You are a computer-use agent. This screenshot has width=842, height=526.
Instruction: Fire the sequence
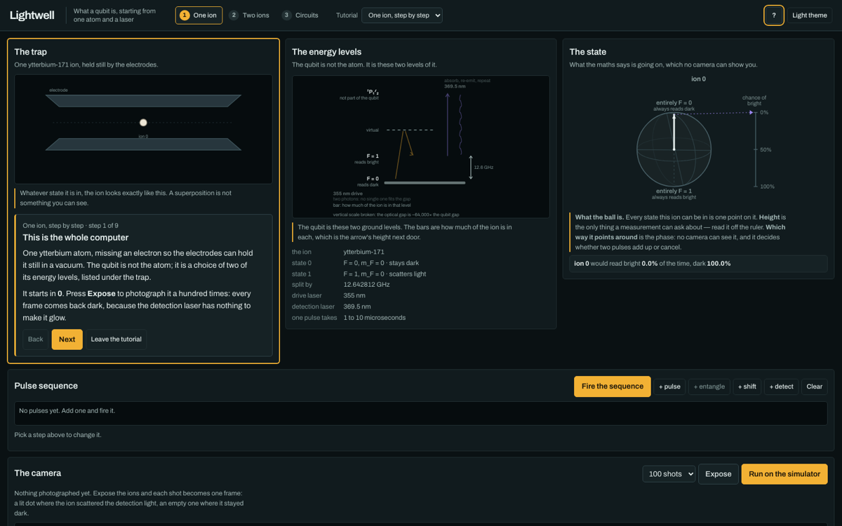tap(613, 386)
